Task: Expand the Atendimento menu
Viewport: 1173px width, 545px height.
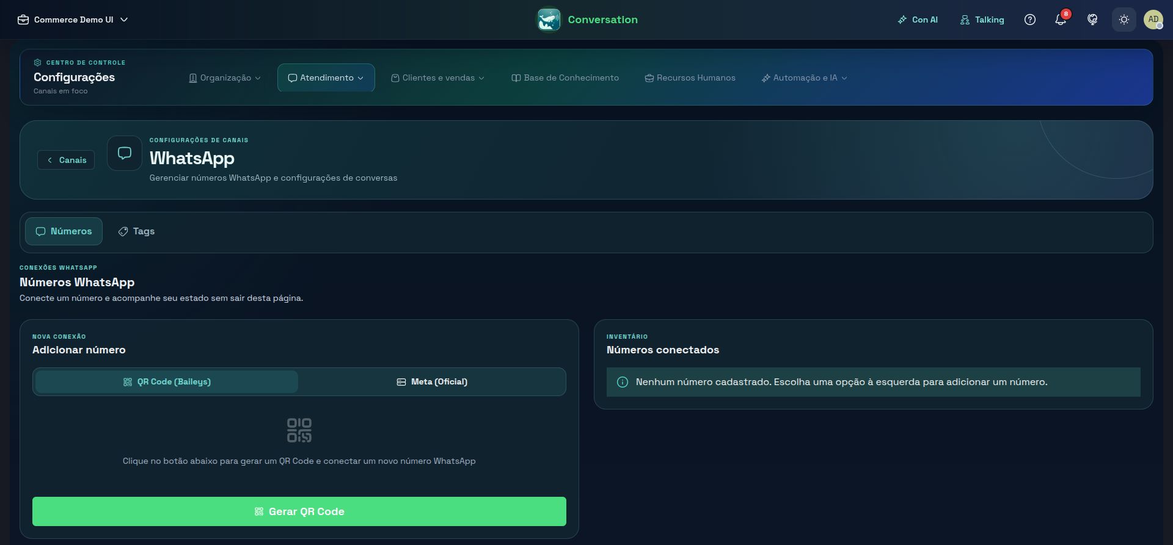Action: [x=326, y=78]
